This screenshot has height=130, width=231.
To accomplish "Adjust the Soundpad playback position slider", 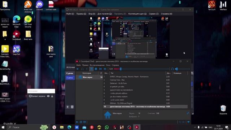I will tap(141, 69).
